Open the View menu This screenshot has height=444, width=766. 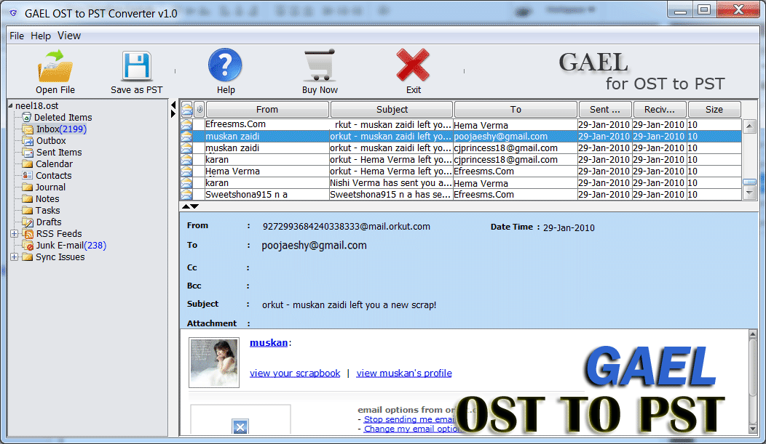click(69, 36)
